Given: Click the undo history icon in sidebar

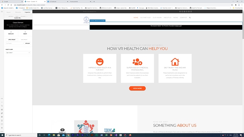Looking at the screenshot, I should point(2,106).
